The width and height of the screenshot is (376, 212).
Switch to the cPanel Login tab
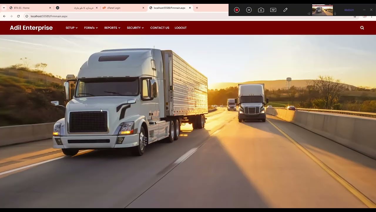coord(123,8)
